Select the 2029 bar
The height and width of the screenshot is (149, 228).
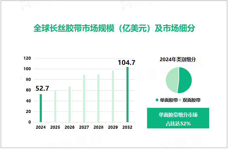113,96
